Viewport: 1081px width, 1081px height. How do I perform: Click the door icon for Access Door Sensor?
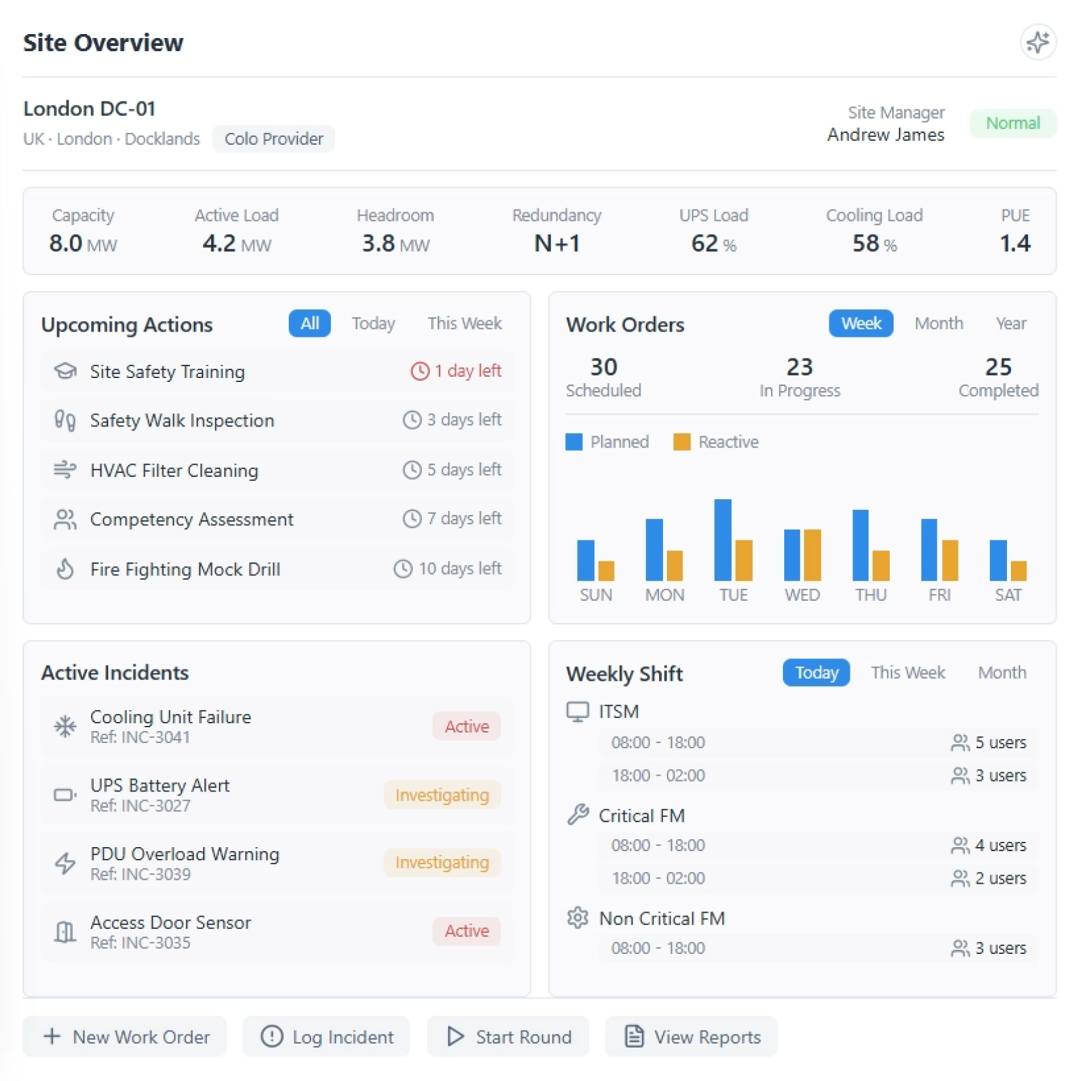point(65,931)
